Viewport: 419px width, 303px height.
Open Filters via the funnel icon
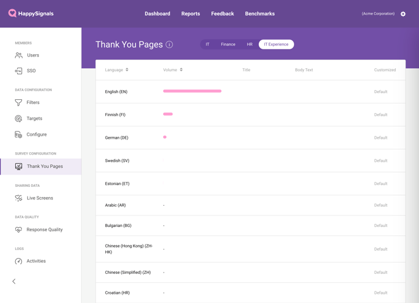coord(18,102)
